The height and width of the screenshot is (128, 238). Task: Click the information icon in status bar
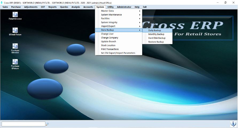coord(233,124)
